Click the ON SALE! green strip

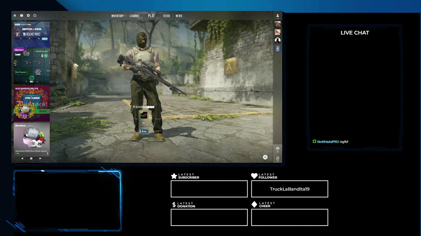42,111
